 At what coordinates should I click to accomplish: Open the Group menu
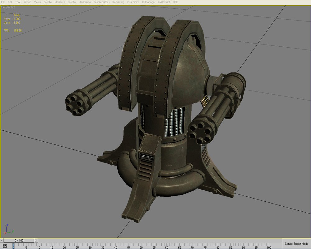(x=28, y=2)
